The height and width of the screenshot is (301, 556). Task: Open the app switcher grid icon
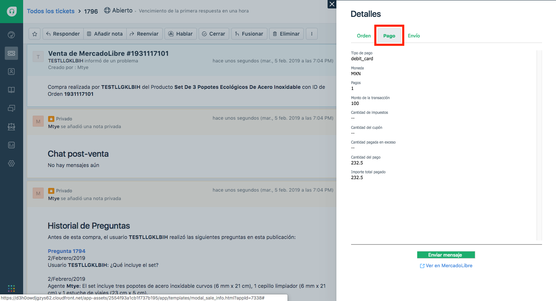coord(11,289)
